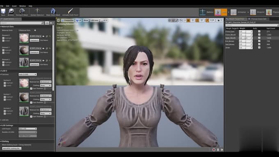Toggle rotation snapping in viewport toolbar
The height and width of the screenshot is (157, 279).
(x=197, y=20)
